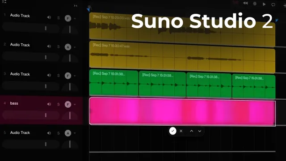Click the bass track volume slider
Viewport: 286px width, 161px height.
(31, 115)
